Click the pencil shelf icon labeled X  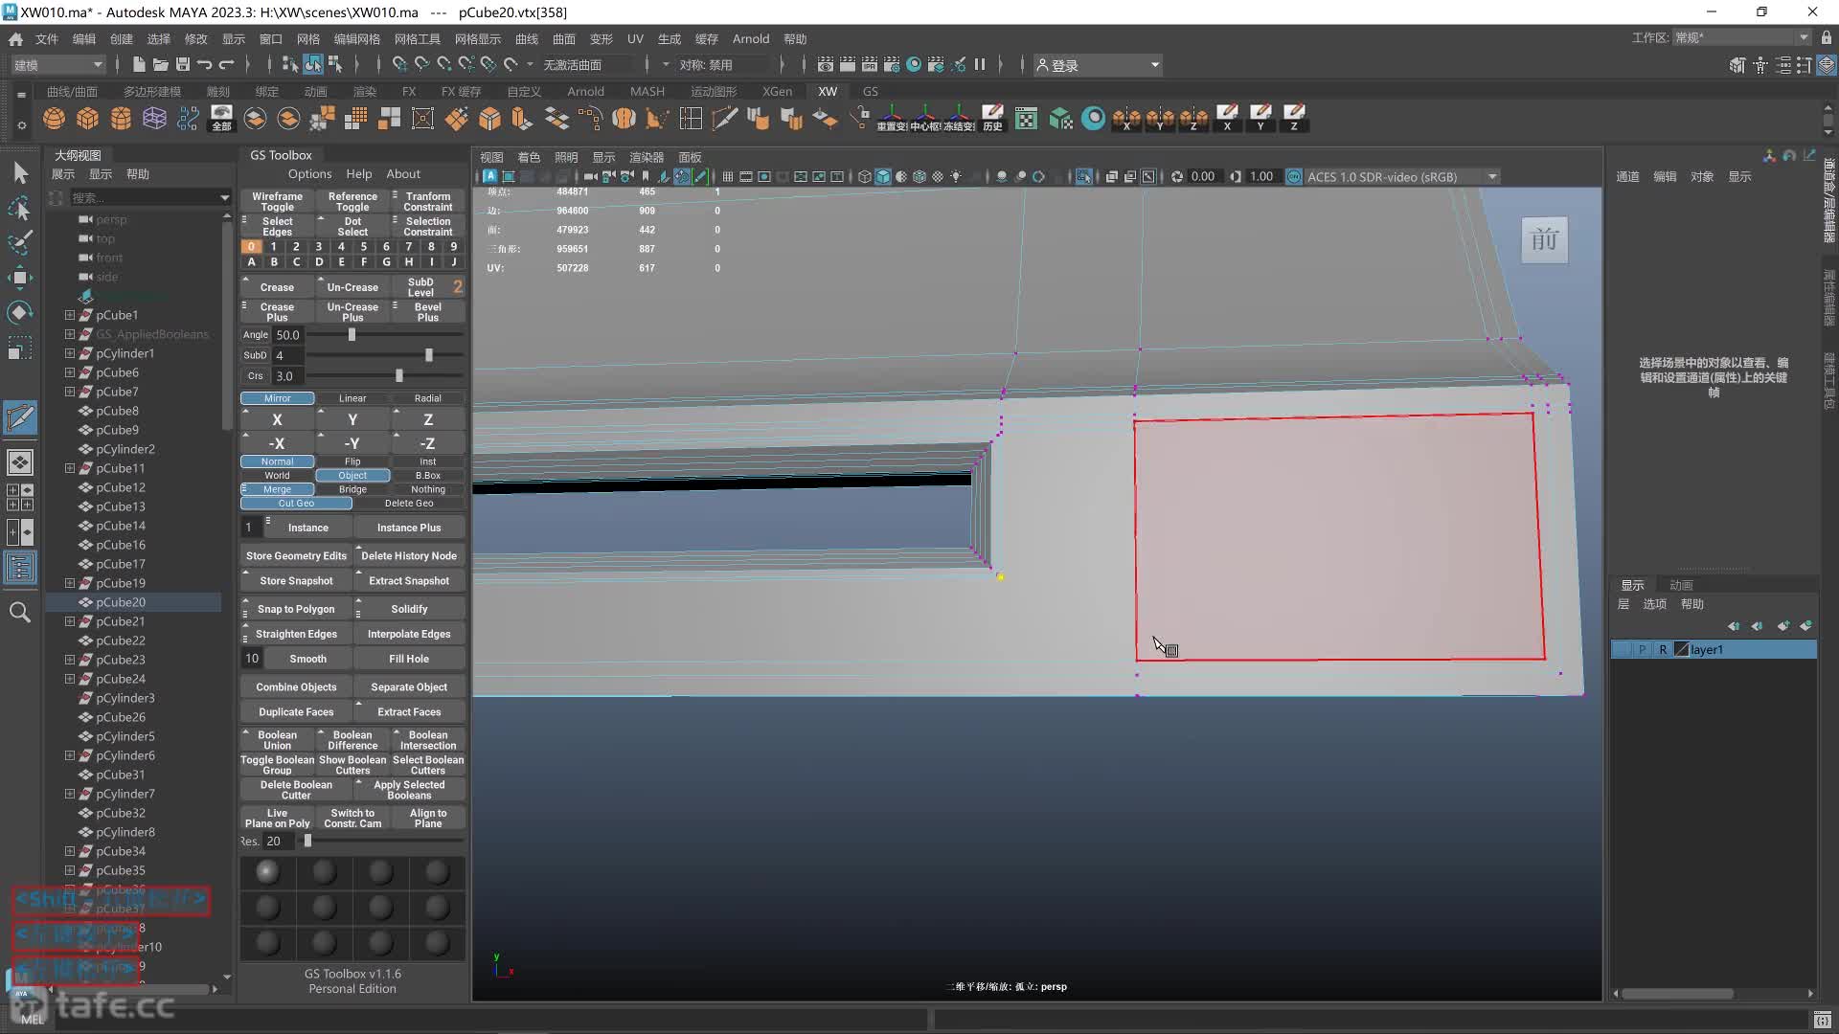pyautogui.click(x=1227, y=119)
